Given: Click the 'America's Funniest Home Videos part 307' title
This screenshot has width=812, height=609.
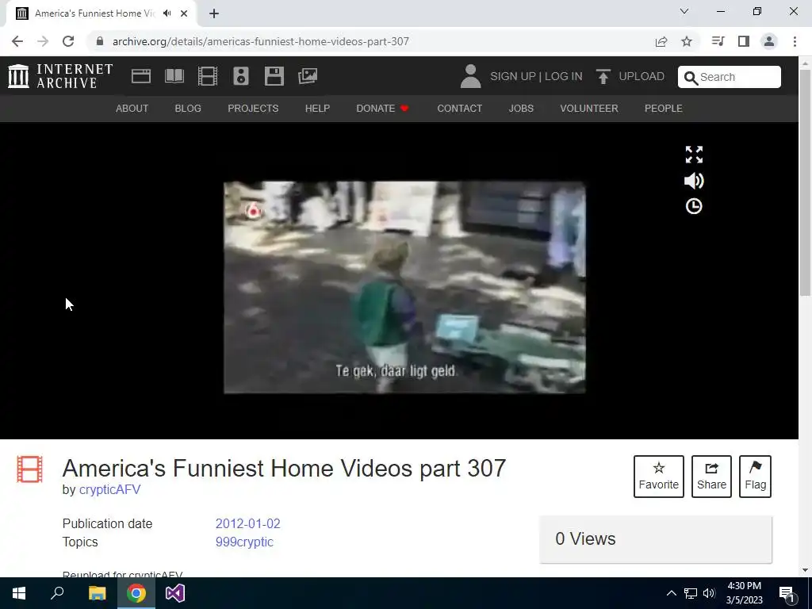Looking at the screenshot, I should click(284, 469).
